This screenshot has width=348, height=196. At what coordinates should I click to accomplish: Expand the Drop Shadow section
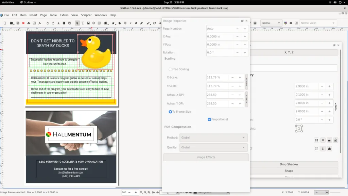click(x=289, y=164)
